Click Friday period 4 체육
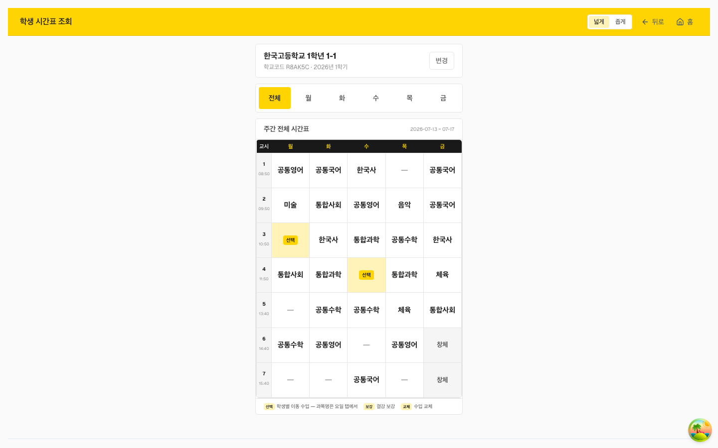The width and height of the screenshot is (718, 448). click(x=442, y=275)
